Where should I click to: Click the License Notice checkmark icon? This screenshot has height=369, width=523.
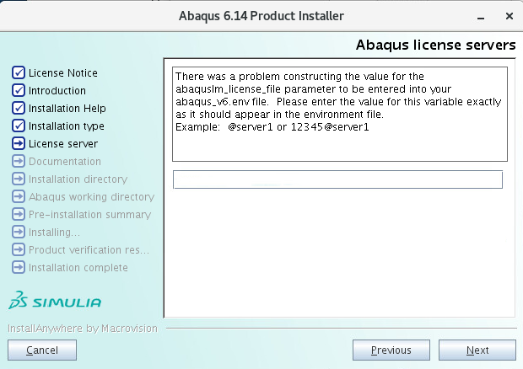(x=19, y=72)
